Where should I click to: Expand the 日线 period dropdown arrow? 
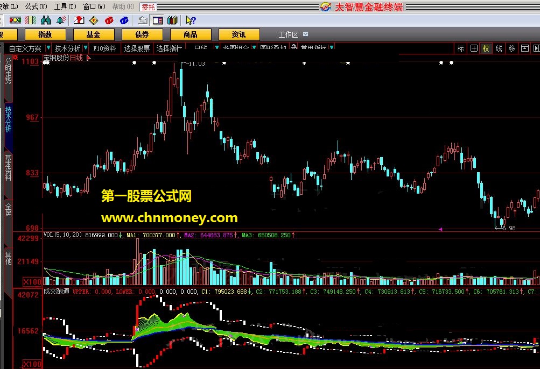click(217, 47)
